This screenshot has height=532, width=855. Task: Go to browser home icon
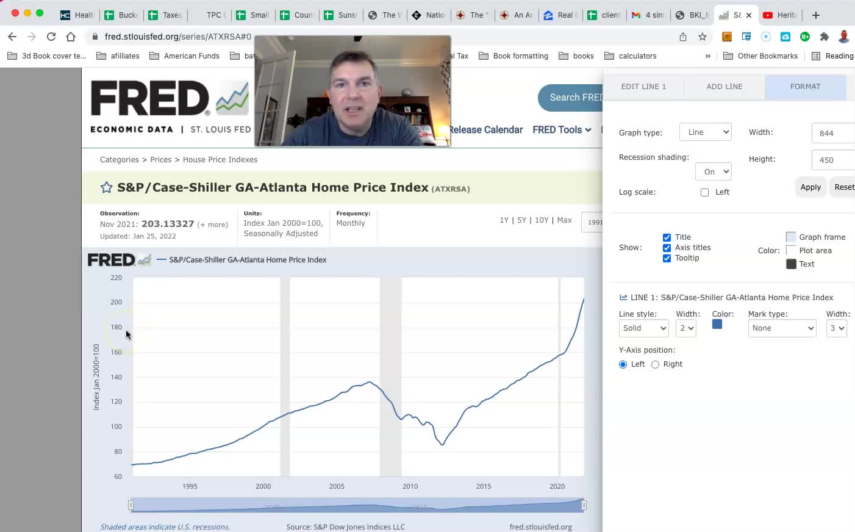coord(71,37)
